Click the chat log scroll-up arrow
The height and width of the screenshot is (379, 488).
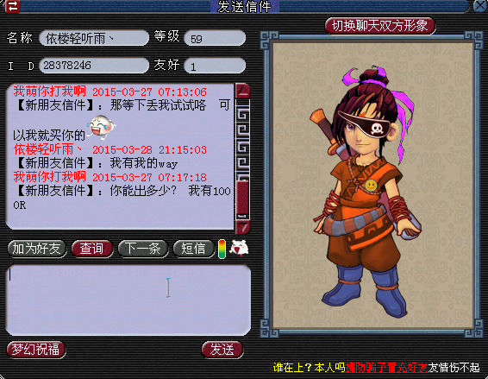click(x=242, y=91)
